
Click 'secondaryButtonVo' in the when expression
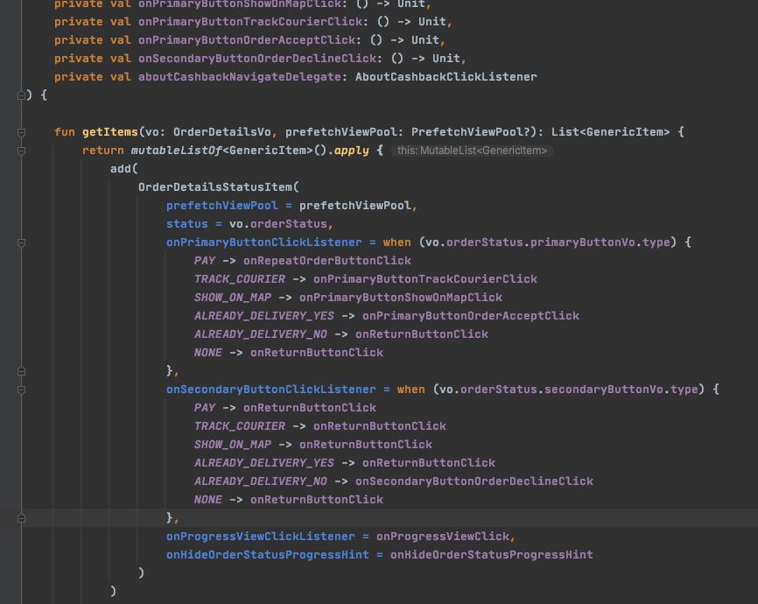click(604, 390)
